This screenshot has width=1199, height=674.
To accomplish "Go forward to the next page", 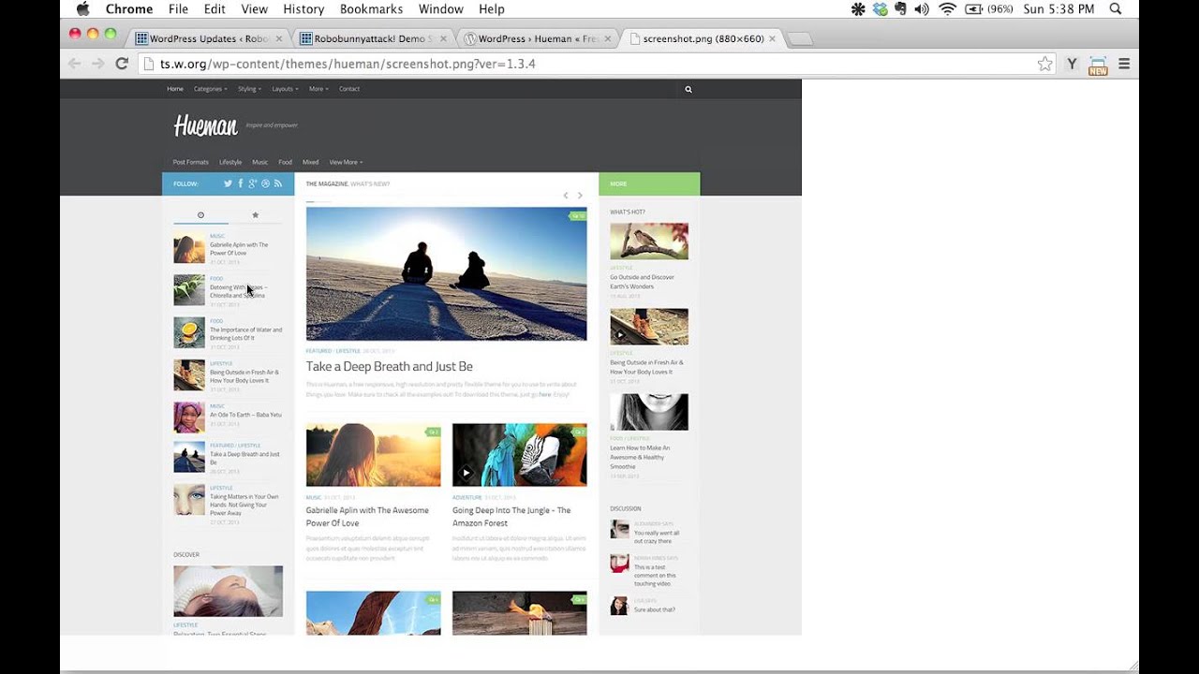I will click(x=97, y=64).
